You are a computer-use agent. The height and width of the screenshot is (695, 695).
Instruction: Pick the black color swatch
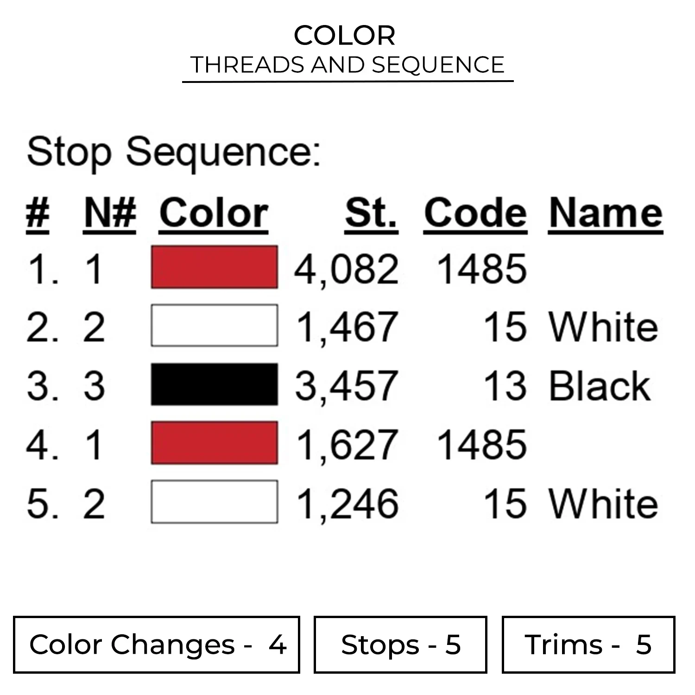[x=214, y=385]
